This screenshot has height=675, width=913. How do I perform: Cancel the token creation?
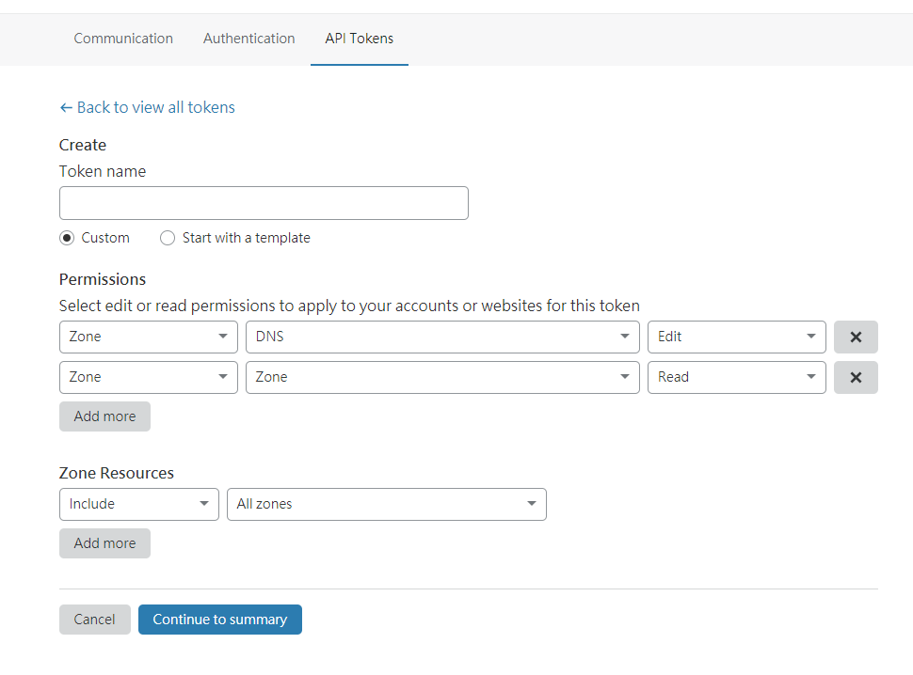94,620
